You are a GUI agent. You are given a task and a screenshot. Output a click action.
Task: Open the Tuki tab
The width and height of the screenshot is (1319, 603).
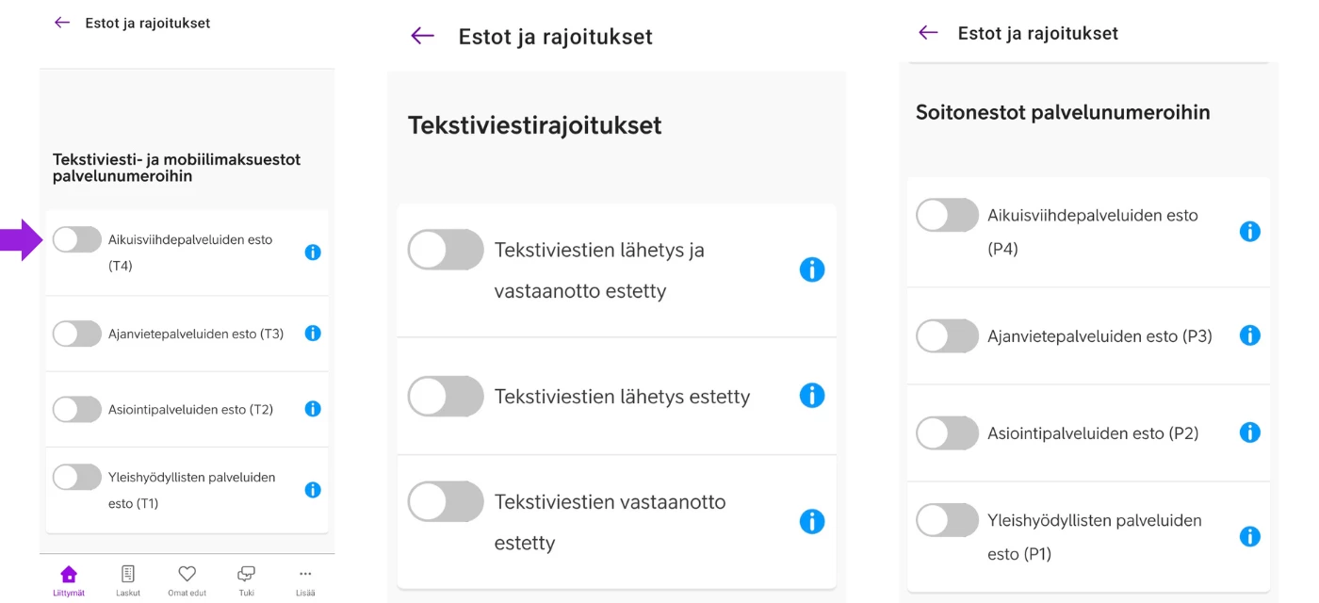(x=246, y=579)
